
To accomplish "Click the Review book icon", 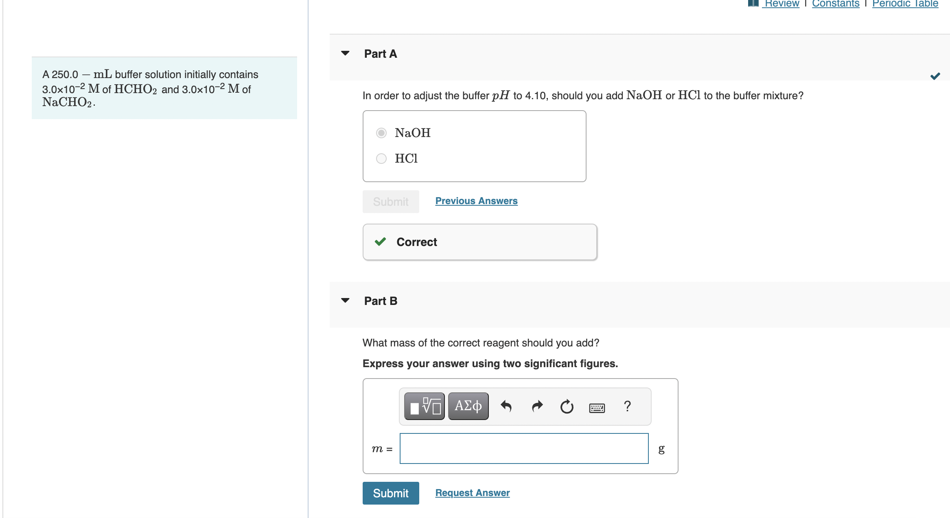I will click(753, 3).
